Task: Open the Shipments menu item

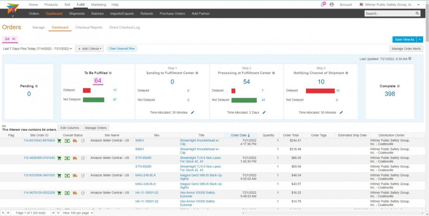Action: pyautogui.click(x=77, y=13)
